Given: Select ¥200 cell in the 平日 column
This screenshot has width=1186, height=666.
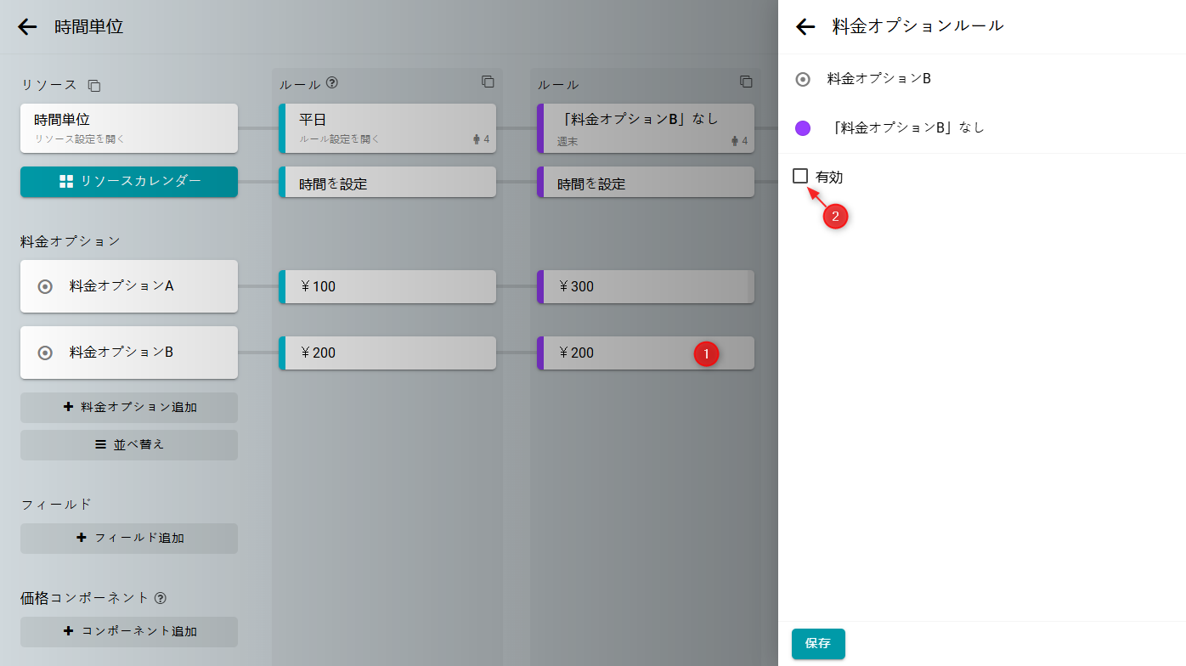Looking at the screenshot, I should (387, 353).
